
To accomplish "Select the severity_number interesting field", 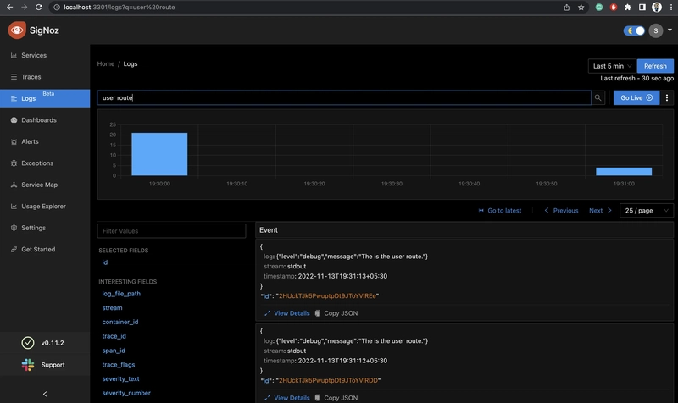I will 126,393.
